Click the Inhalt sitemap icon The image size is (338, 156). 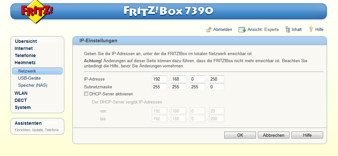[288, 30]
